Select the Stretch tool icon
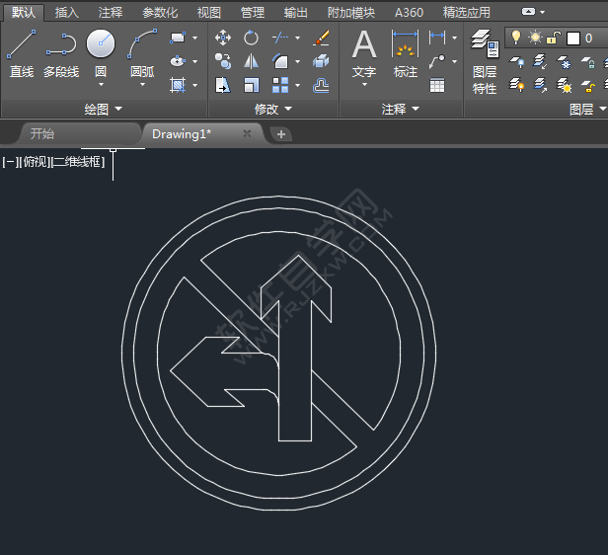608x555 pixels. tap(223, 85)
